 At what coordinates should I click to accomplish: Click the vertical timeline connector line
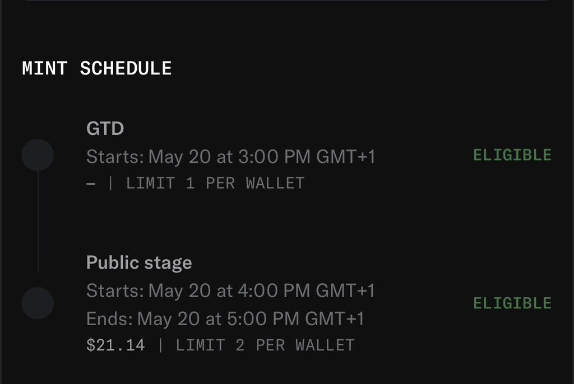pyautogui.click(x=38, y=222)
